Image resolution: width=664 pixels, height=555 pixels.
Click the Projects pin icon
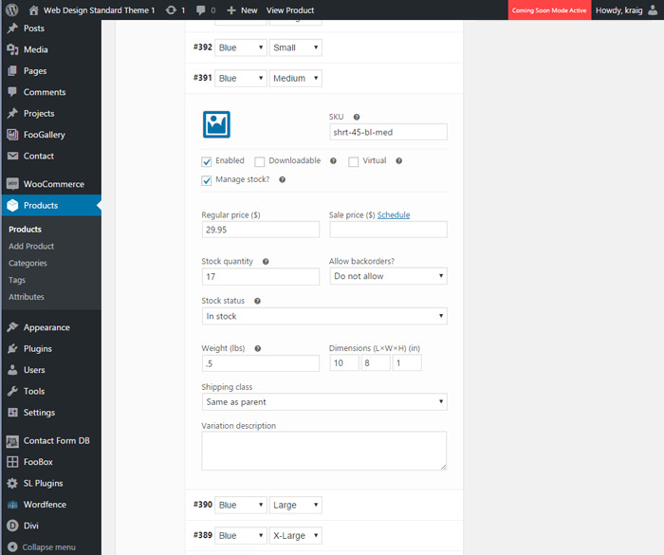tap(12, 113)
